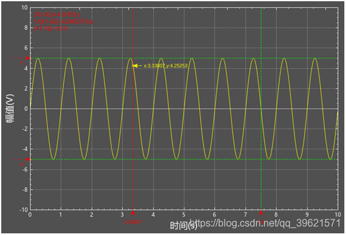Click the y-axis tick label -10
Viewport: 346px width, 235px height.
(x=24, y=210)
